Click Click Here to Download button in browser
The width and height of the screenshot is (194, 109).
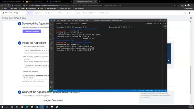tap(32, 31)
